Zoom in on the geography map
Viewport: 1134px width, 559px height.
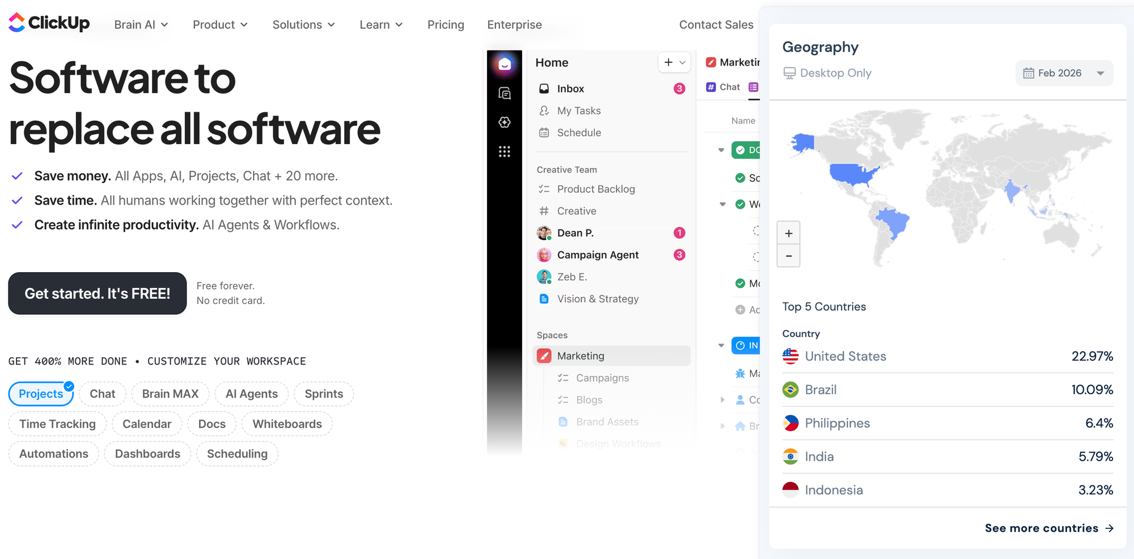788,234
